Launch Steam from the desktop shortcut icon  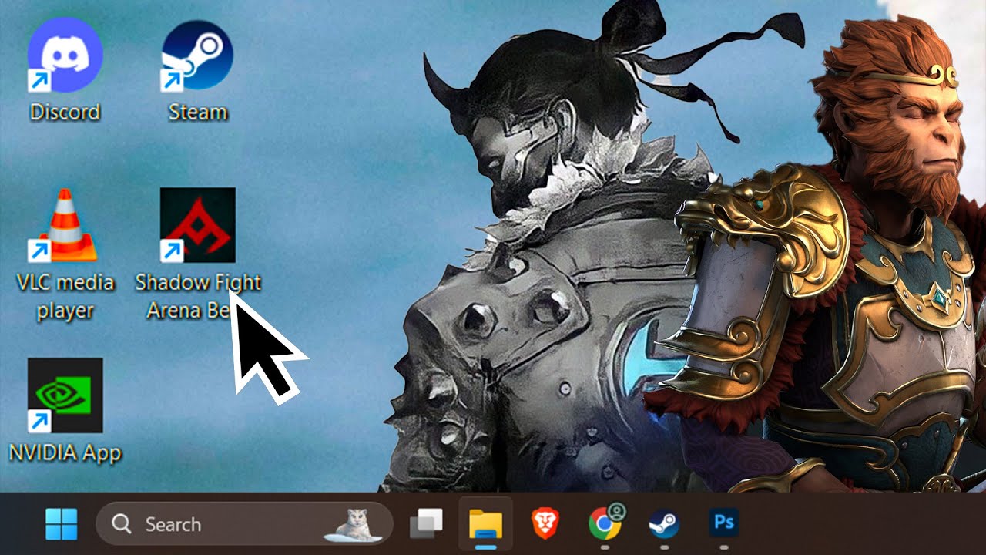(x=198, y=55)
